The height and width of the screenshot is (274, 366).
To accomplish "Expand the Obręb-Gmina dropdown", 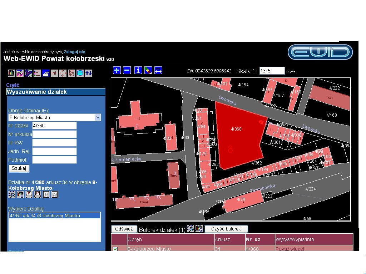I will [98, 117].
